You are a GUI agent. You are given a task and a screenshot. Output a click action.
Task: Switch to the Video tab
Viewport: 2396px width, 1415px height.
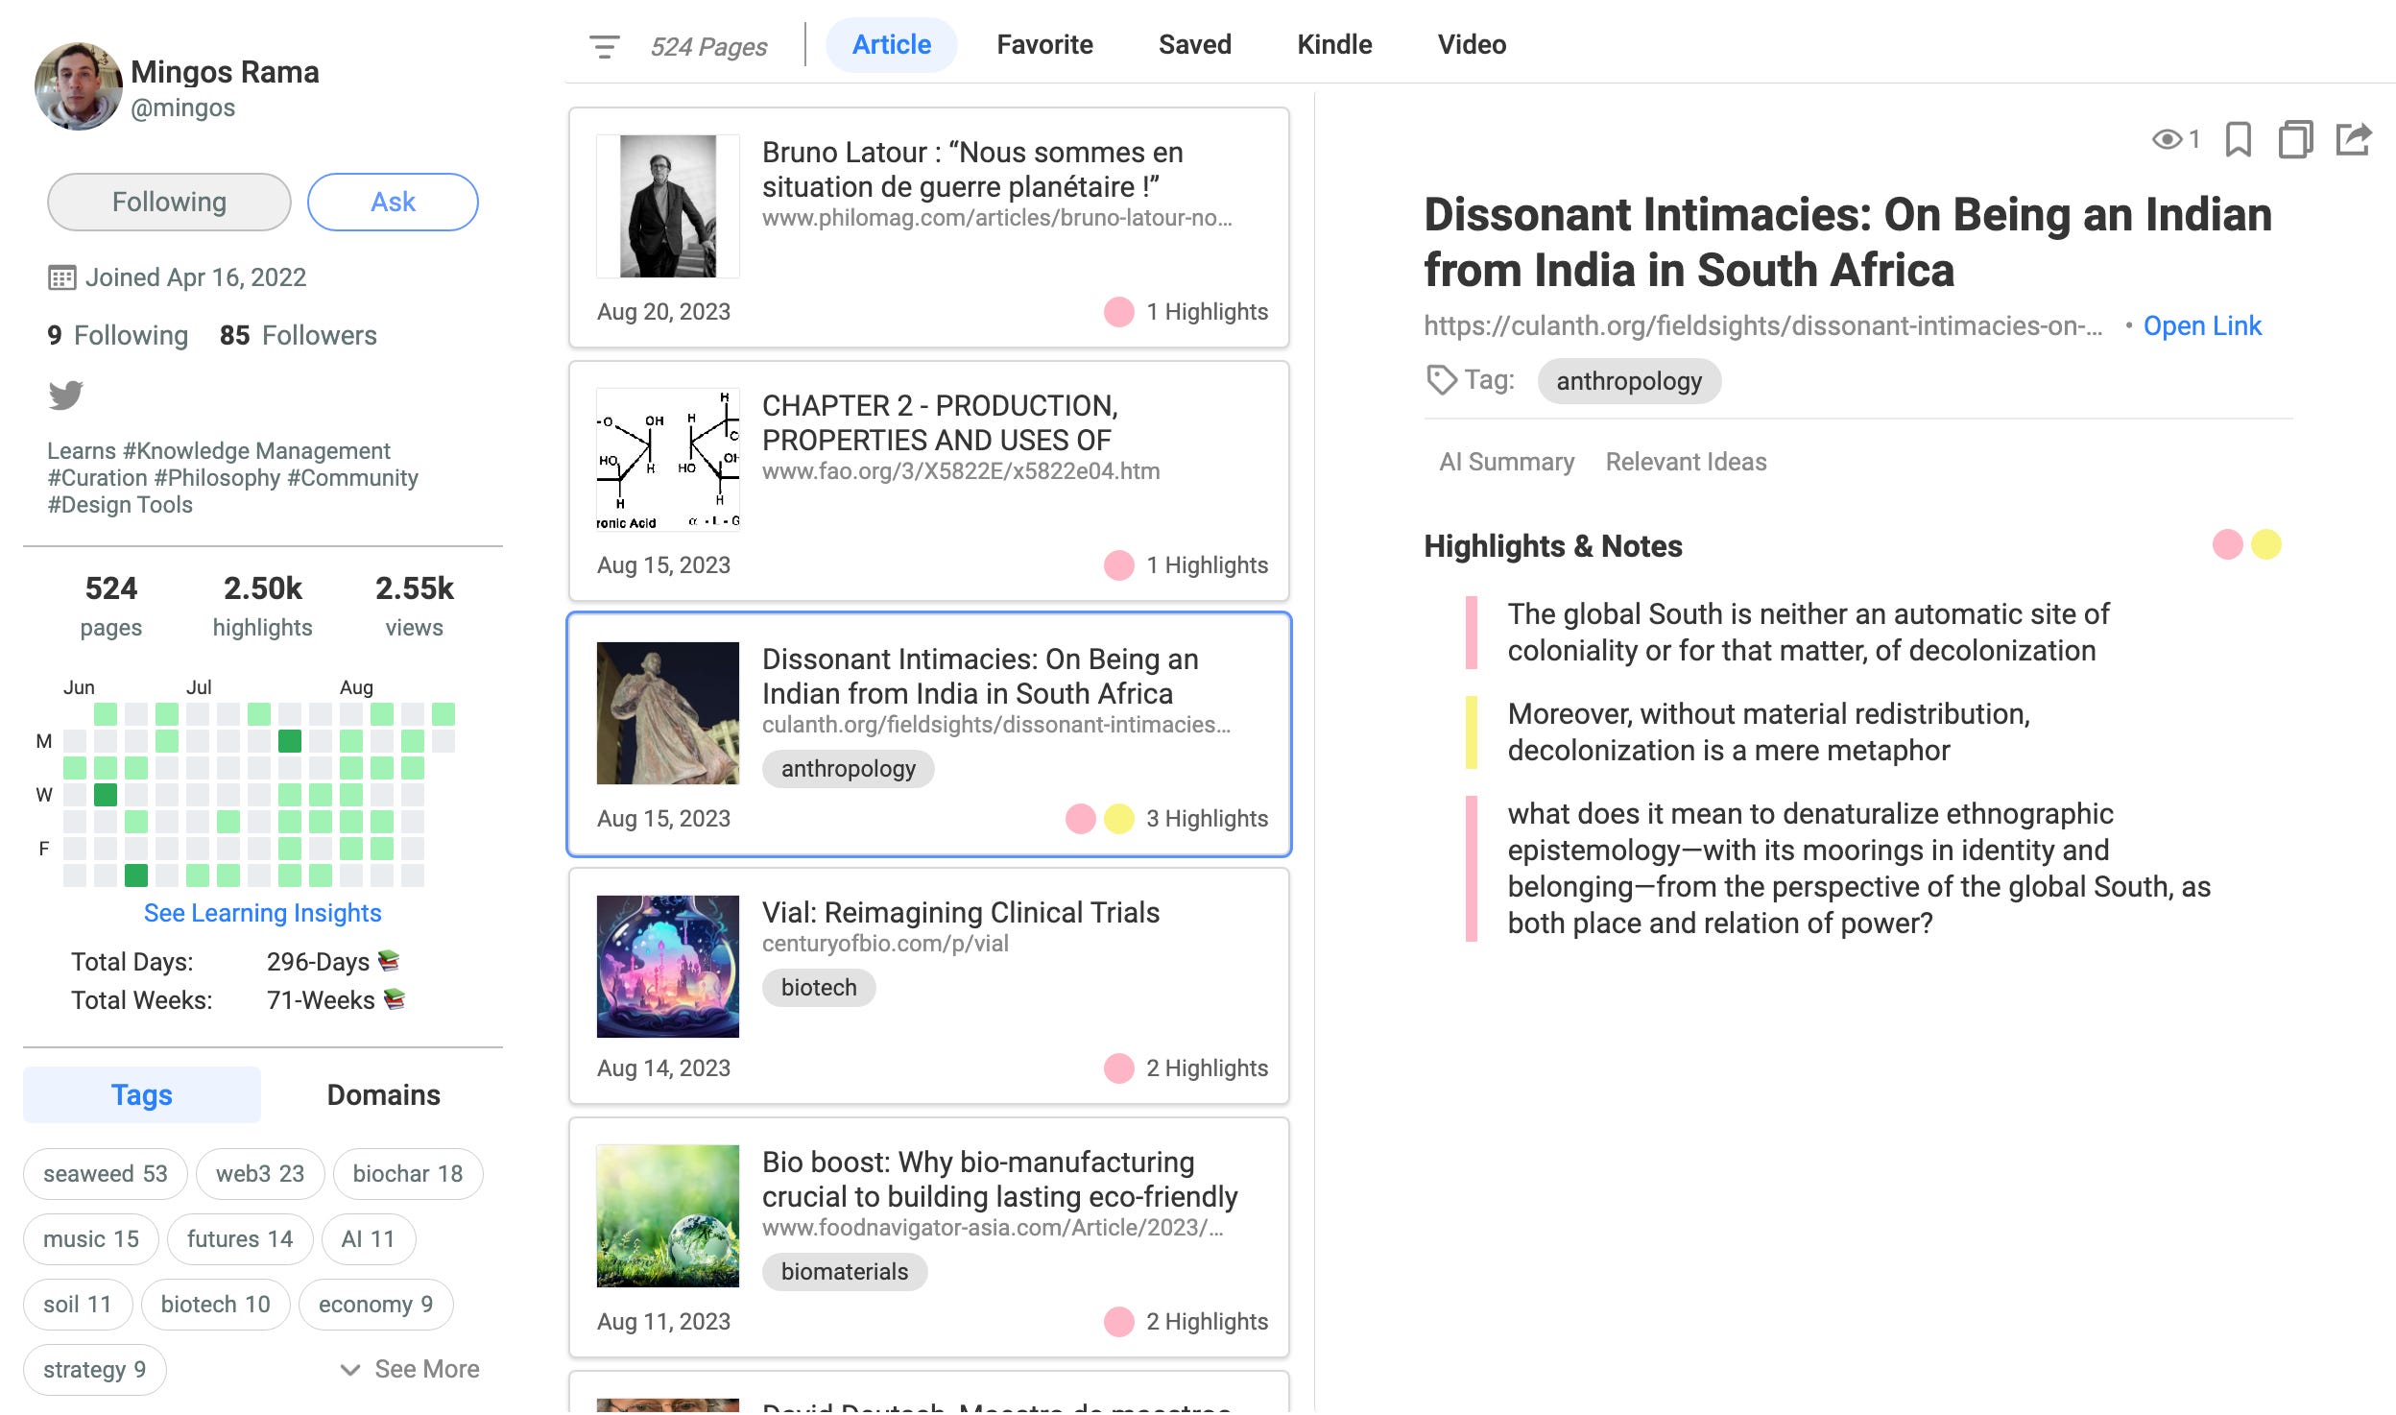pyautogui.click(x=1472, y=45)
